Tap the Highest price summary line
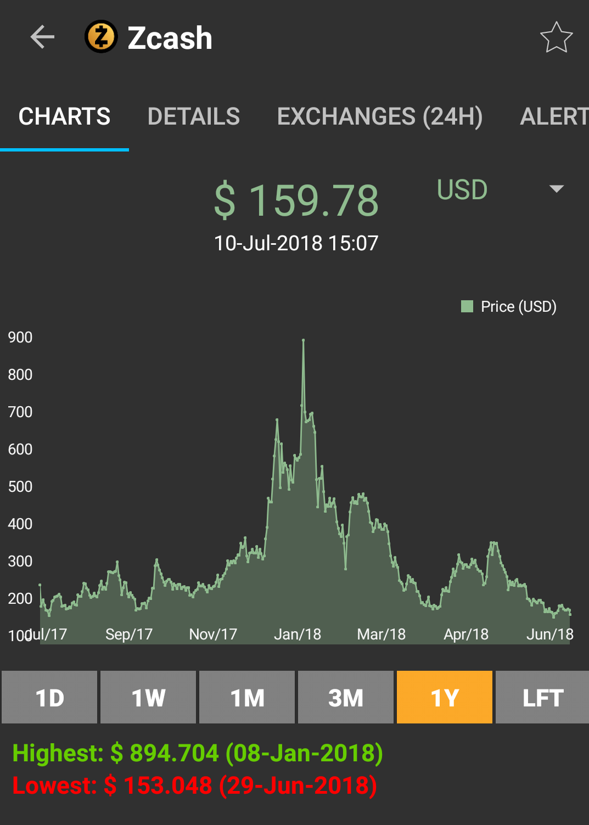Image resolution: width=589 pixels, height=825 pixels. tap(198, 753)
